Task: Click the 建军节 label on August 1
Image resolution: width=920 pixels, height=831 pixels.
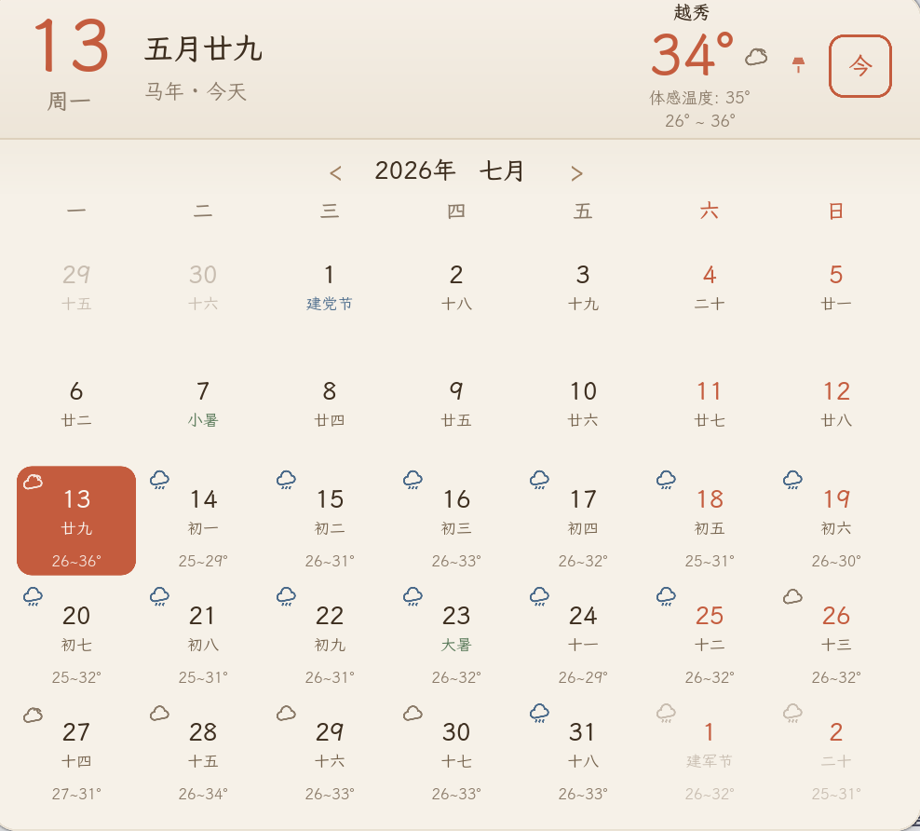Action: [710, 762]
